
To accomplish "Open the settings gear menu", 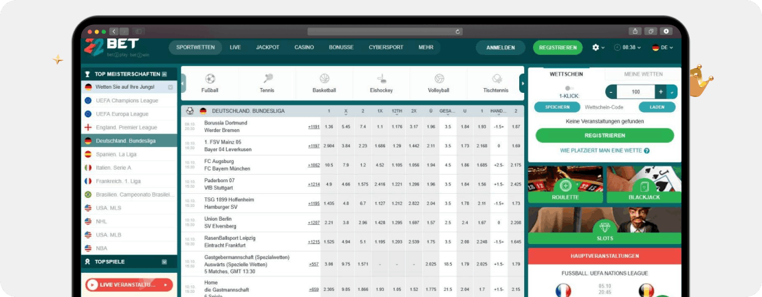I will [598, 47].
